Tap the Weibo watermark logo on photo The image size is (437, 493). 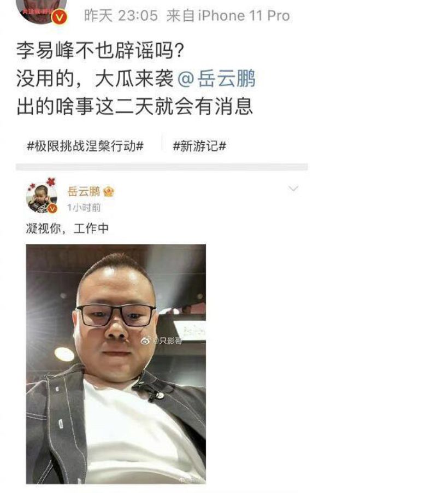point(145,340)
